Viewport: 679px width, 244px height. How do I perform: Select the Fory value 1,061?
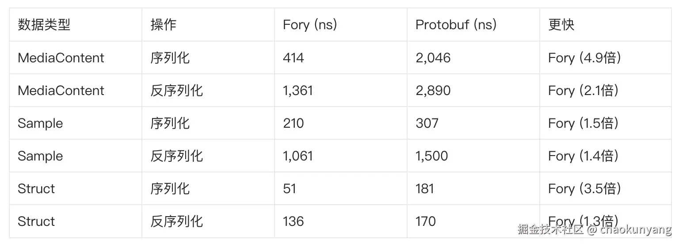pyautogui.click(x=298, y=156)
